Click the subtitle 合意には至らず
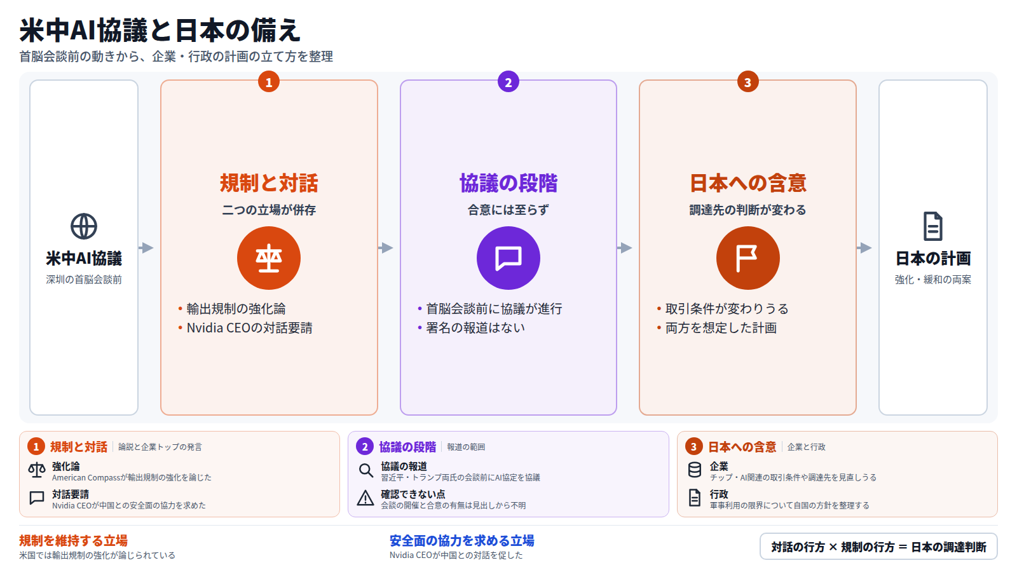This screenshot has height=572, width=1017. coord(508,210)
